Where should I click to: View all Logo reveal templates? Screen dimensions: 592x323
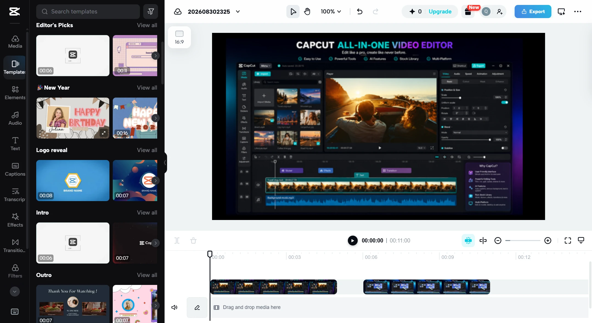click(147, 150)
